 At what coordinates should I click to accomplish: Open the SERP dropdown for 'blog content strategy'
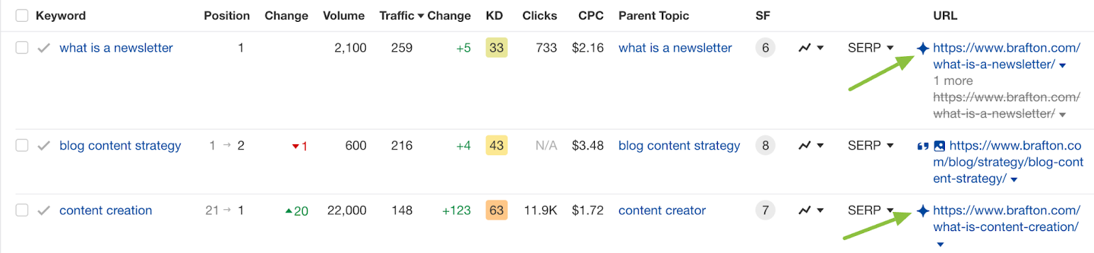(870, 146)
